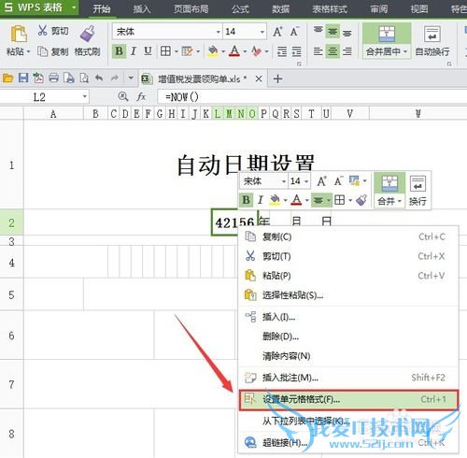Align text left in ribbon
This screenshot has height=458, width=467.
318,51
